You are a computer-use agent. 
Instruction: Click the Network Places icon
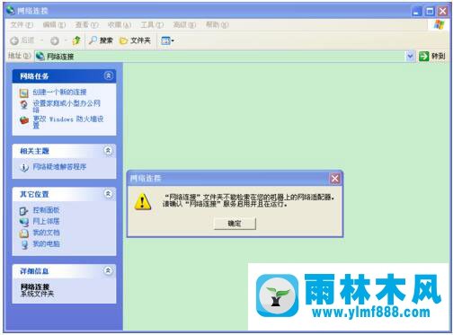[x=24, y=222]
